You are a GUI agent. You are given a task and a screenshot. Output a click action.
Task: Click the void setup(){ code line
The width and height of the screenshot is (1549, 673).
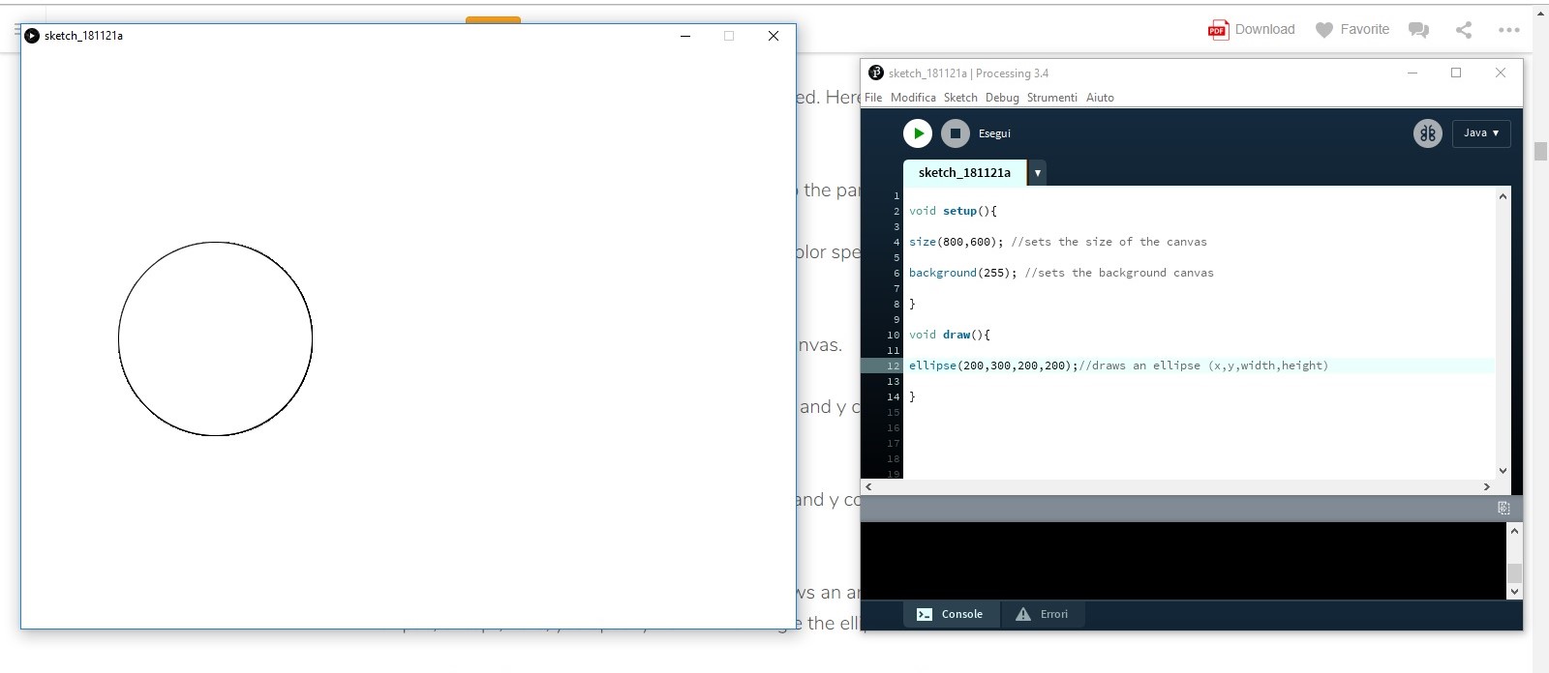click(x=953, y=211)
